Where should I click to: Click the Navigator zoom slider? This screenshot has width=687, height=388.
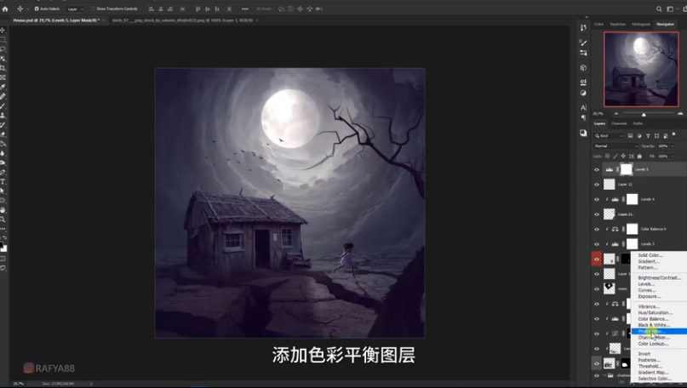pyautogui.click(x=644, y=114)
